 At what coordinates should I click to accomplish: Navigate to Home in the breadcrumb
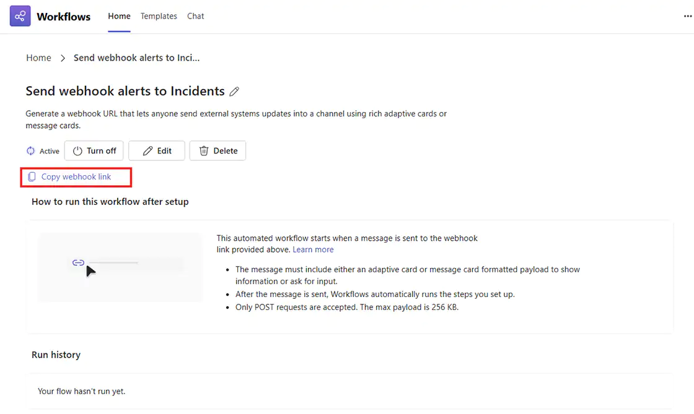[x=38, y=58]
